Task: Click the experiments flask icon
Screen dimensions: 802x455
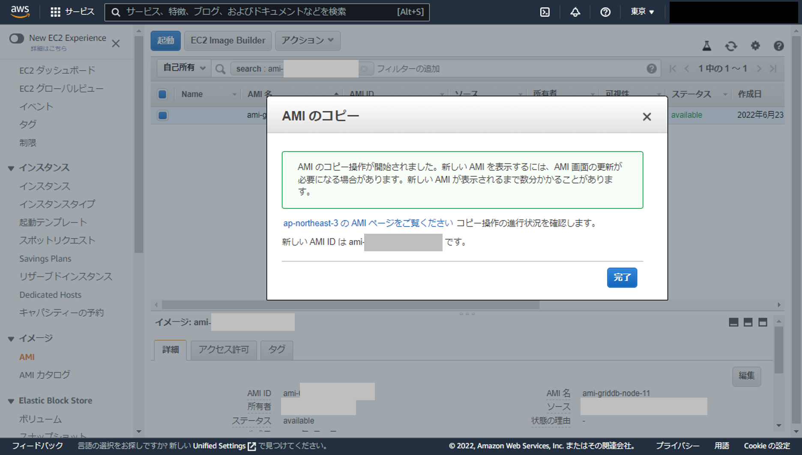Action: pyautogui.click(x=707, y=46)
